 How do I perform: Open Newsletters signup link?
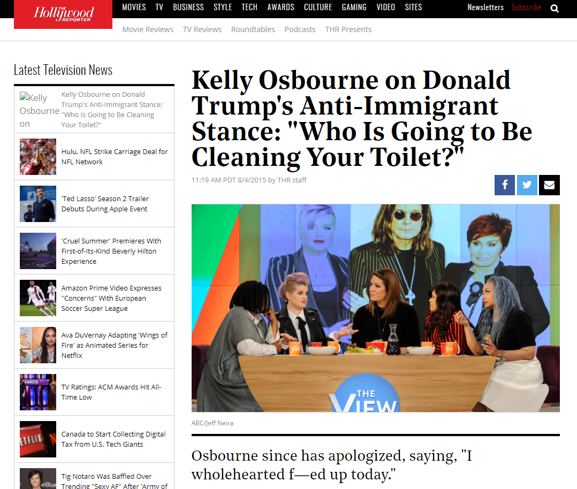(x=485, y=7)
